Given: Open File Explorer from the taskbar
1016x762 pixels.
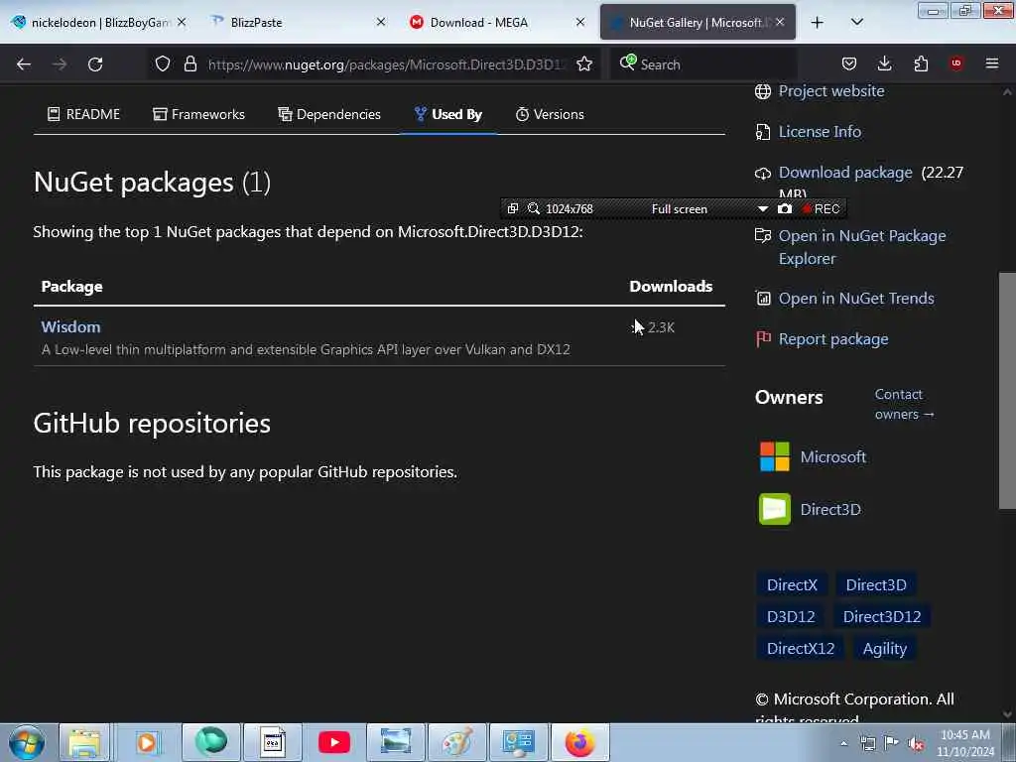Looking at the screenshot, I should tap(85, 742).
